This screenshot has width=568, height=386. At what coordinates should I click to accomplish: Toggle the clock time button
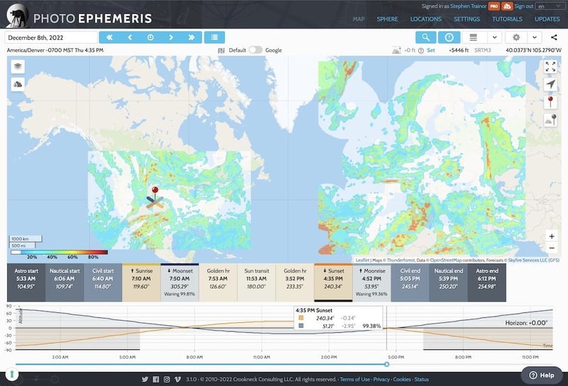(x=449, y=38)
